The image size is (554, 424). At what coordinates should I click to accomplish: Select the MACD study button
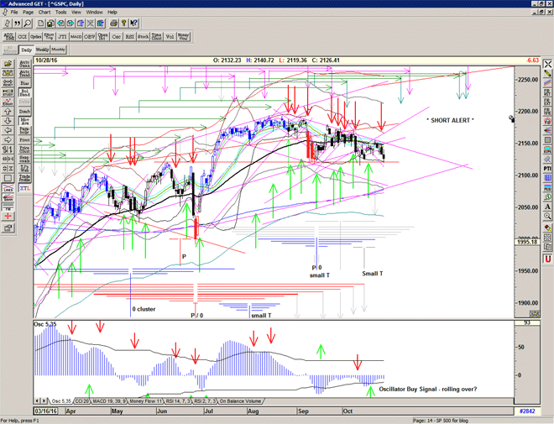point(72,37)
